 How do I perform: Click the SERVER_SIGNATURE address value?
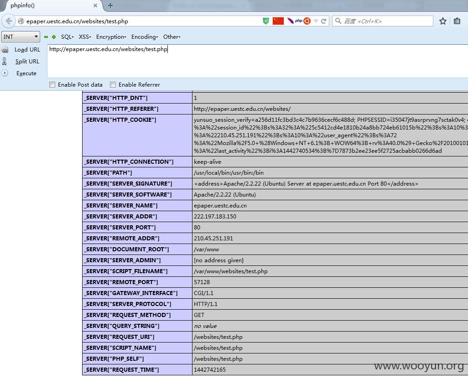[306, 184]
